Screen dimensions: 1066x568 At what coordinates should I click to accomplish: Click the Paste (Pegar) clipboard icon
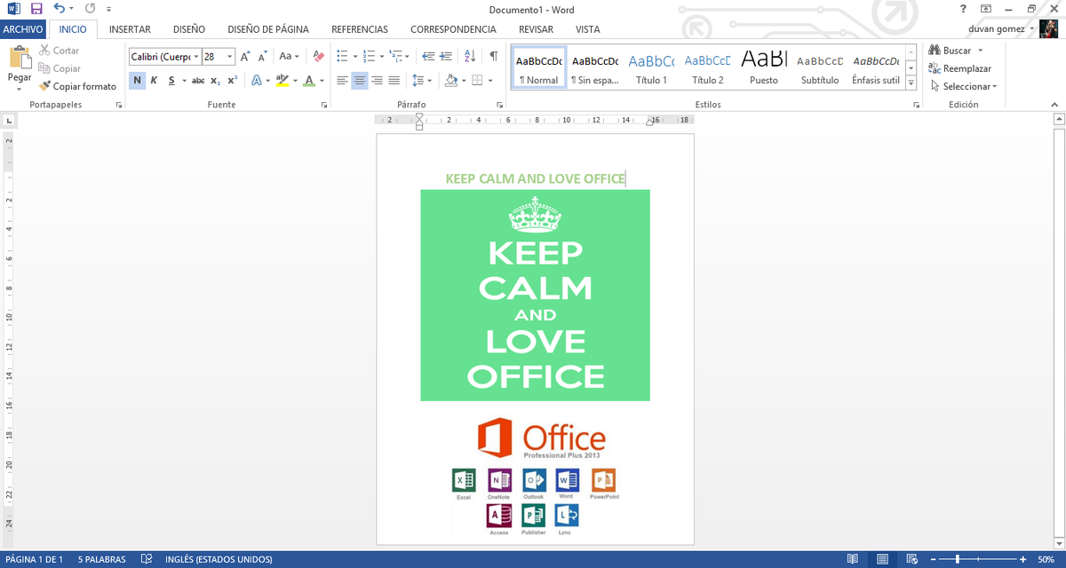[20, 57]
